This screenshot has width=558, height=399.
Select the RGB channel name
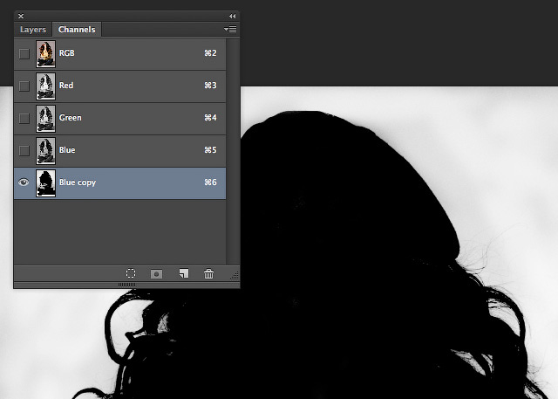click(x=67, y=53)
